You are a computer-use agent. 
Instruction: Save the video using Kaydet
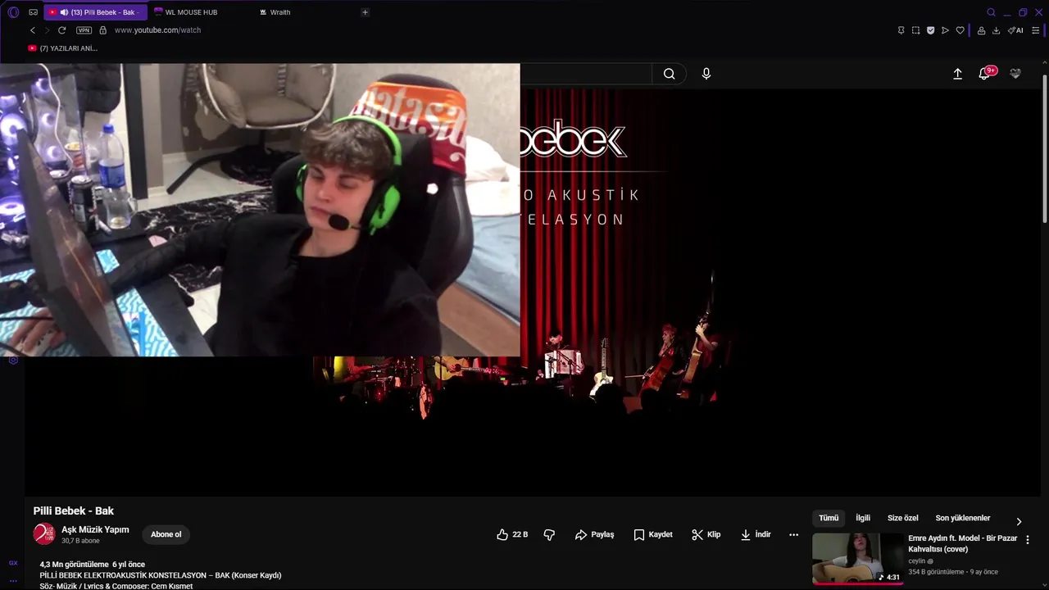(653, 534)
